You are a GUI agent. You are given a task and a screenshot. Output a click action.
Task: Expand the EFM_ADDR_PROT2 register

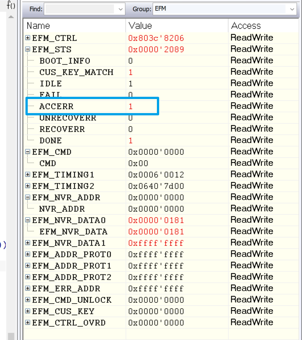pyautogui.click(x=28, y=277)
